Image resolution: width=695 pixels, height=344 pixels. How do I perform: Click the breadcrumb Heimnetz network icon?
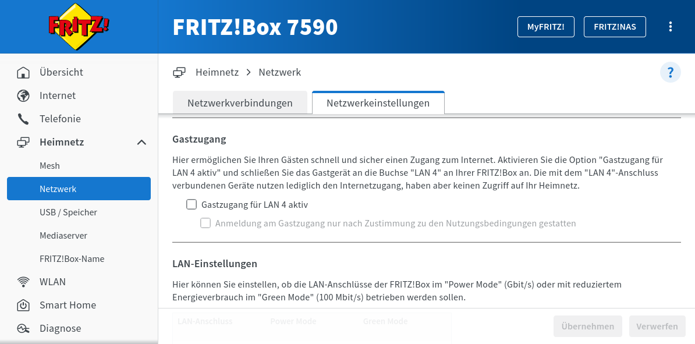[179, 72]
